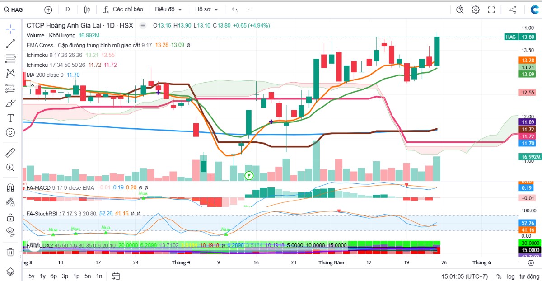542x281 pixels.
Task: Select the crosshair cursor tool
Action: tap(10, 29)
